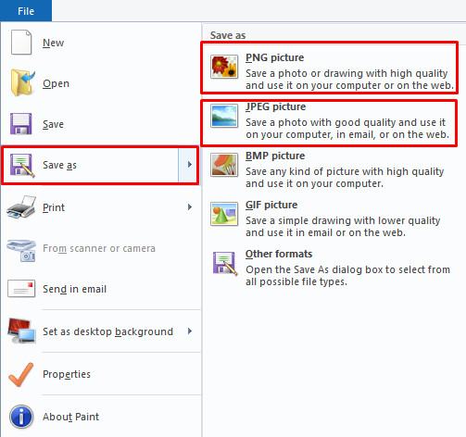The image size is (466, 437).
Task: Expand Set as desktop background arrow
Action: click(190, 331)
